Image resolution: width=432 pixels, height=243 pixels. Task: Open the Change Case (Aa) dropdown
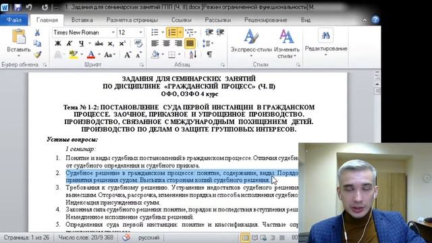109,55
